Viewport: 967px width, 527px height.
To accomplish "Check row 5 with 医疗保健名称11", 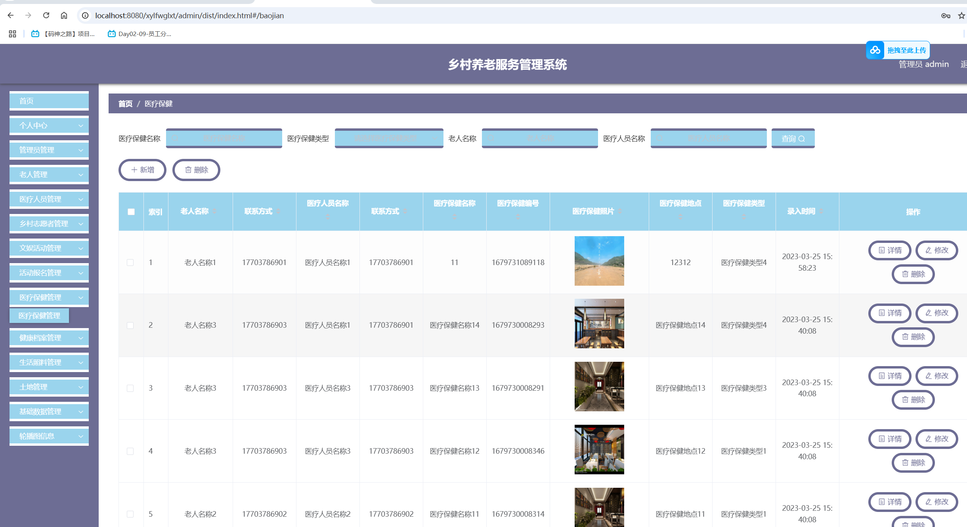I will coord(130,514).
